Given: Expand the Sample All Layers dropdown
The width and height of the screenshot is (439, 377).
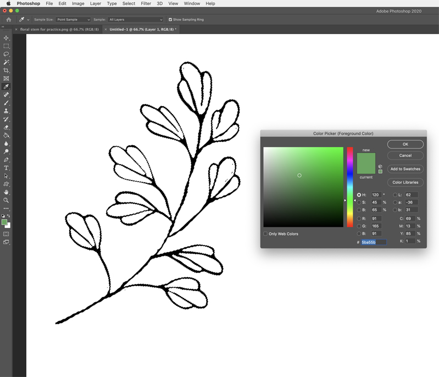Looking at the screenshot, I should [135, 19].
